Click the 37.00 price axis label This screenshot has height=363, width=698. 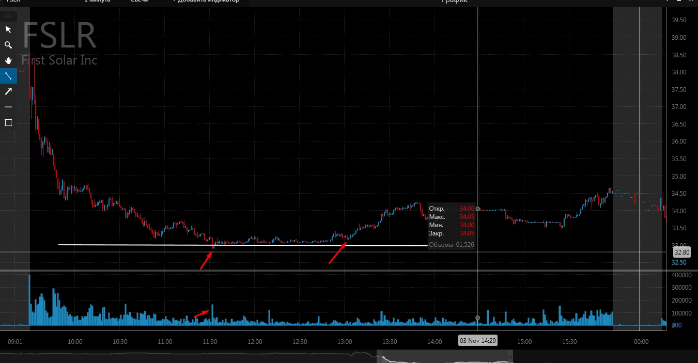click(x=678, y=107)
